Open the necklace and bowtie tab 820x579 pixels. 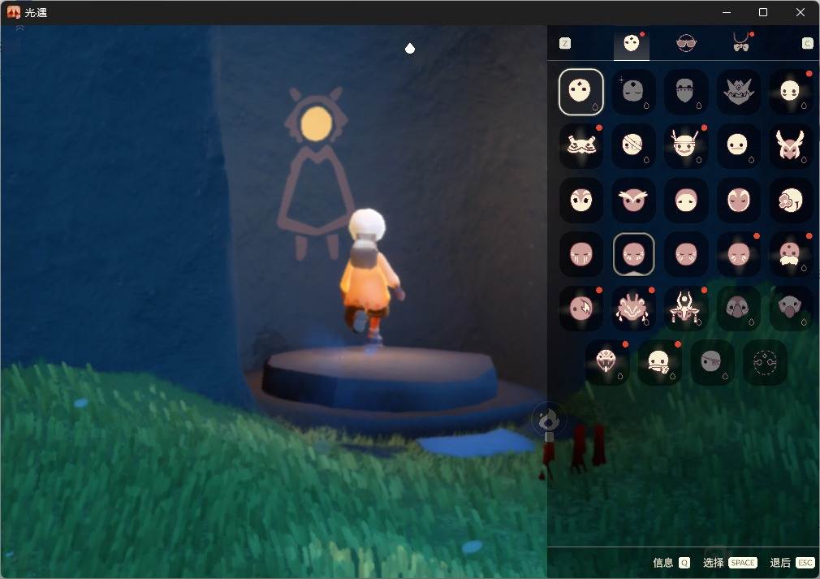tap(741, 43)
